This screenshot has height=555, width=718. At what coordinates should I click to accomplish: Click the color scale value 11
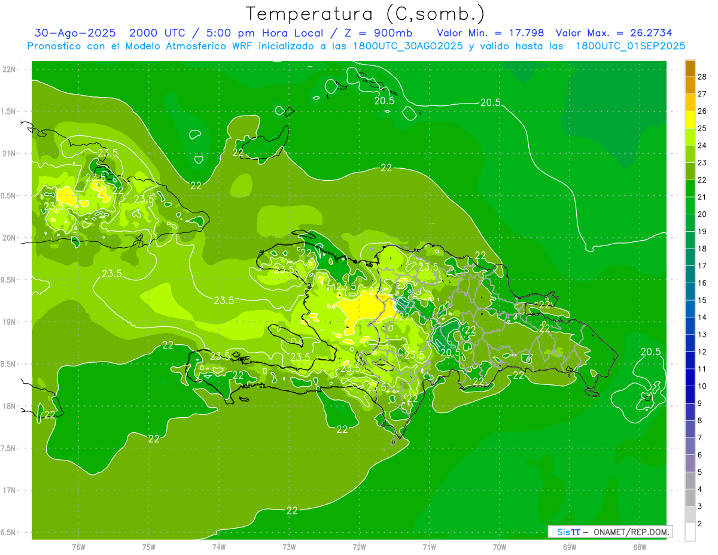[x=702, y=369]
